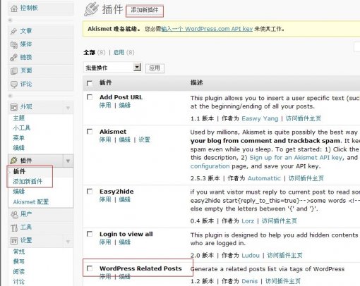Open author link Denis
This screenshot has width=360, height=286.
tap(250, 281)
